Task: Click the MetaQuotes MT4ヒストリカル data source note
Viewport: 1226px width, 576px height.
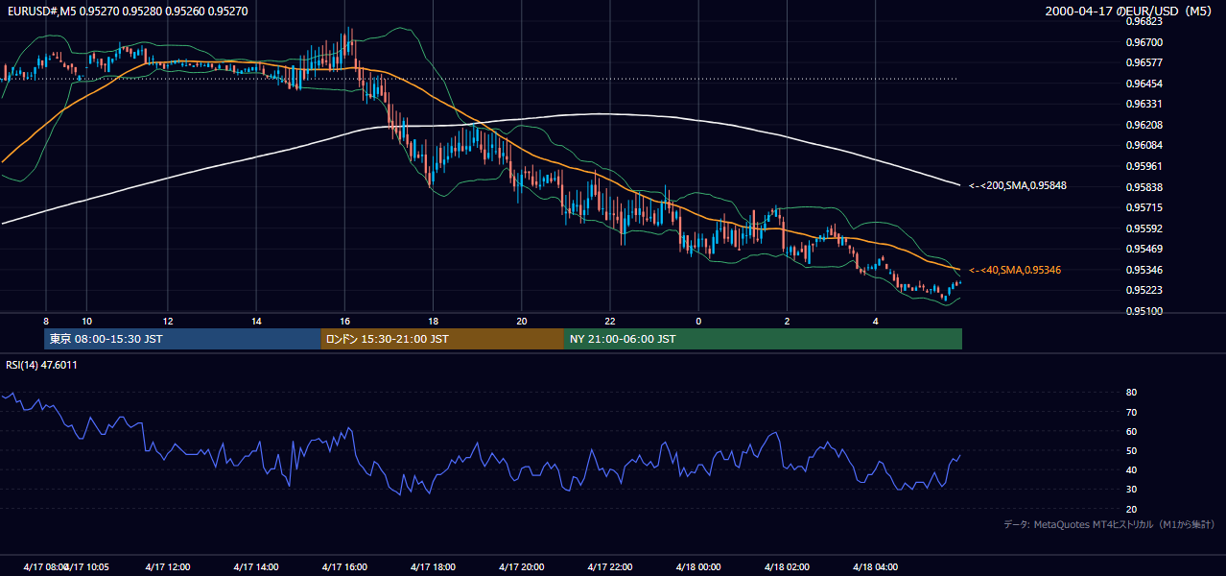Action: point(1109,524)
